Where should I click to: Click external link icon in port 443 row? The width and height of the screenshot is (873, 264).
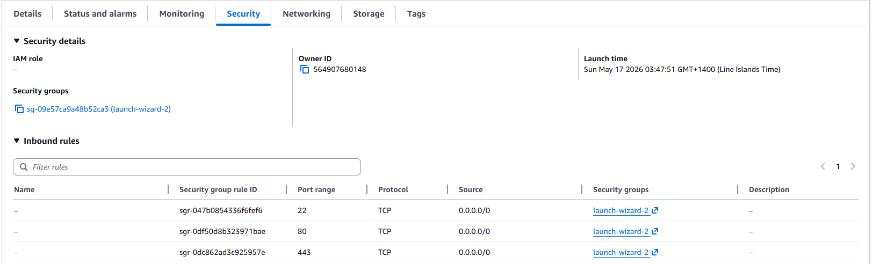coord(655,253)
